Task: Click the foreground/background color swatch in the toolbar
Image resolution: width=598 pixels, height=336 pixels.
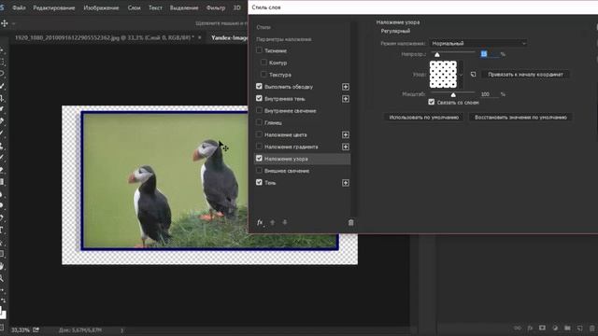Action: 3,314
